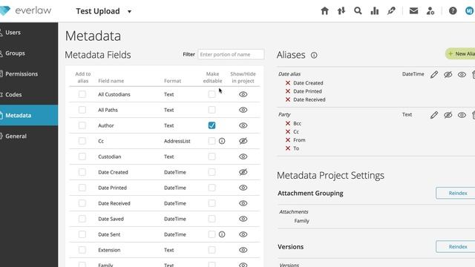Toggle visibility eye for Extension field
Image resolution: width=475 pixels, height=267 pixels.
pyautogui.click(x=243, y=250)
